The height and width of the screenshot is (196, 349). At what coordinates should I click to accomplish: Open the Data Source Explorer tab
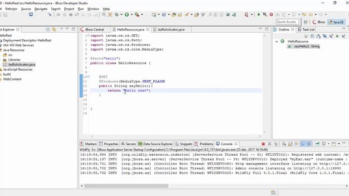coord(155,144)
